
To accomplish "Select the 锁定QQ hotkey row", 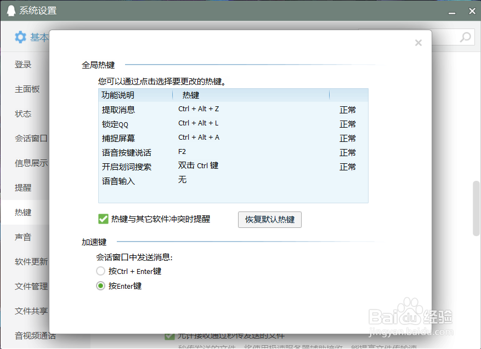I will tap(233, 124).
